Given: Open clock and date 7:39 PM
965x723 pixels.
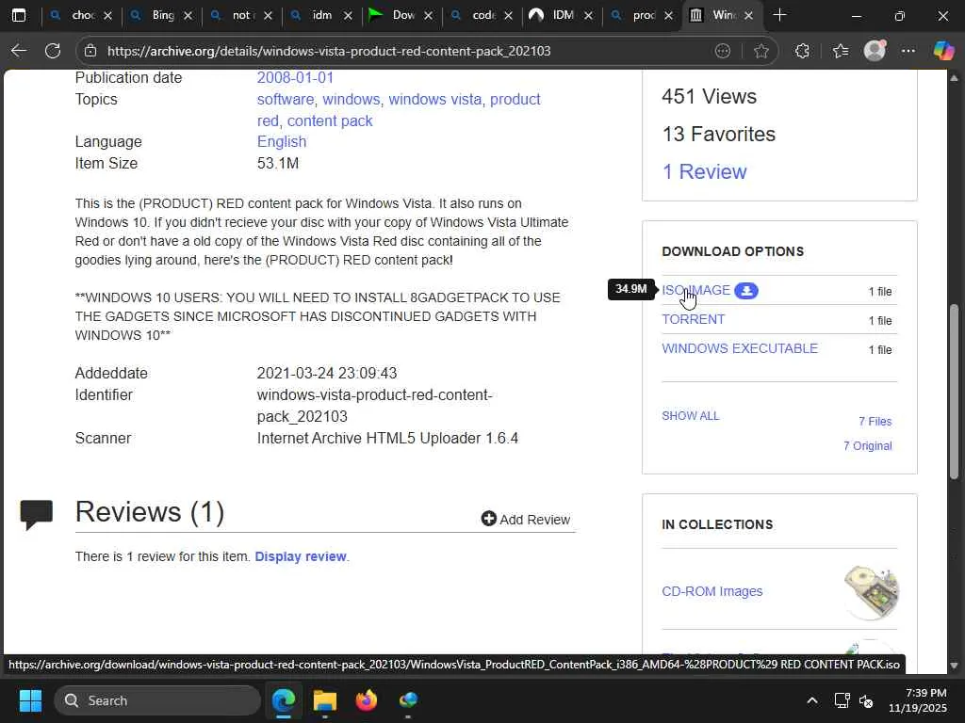Looking at the screenshot, I should pyautogui.click(x=918, y=700).
